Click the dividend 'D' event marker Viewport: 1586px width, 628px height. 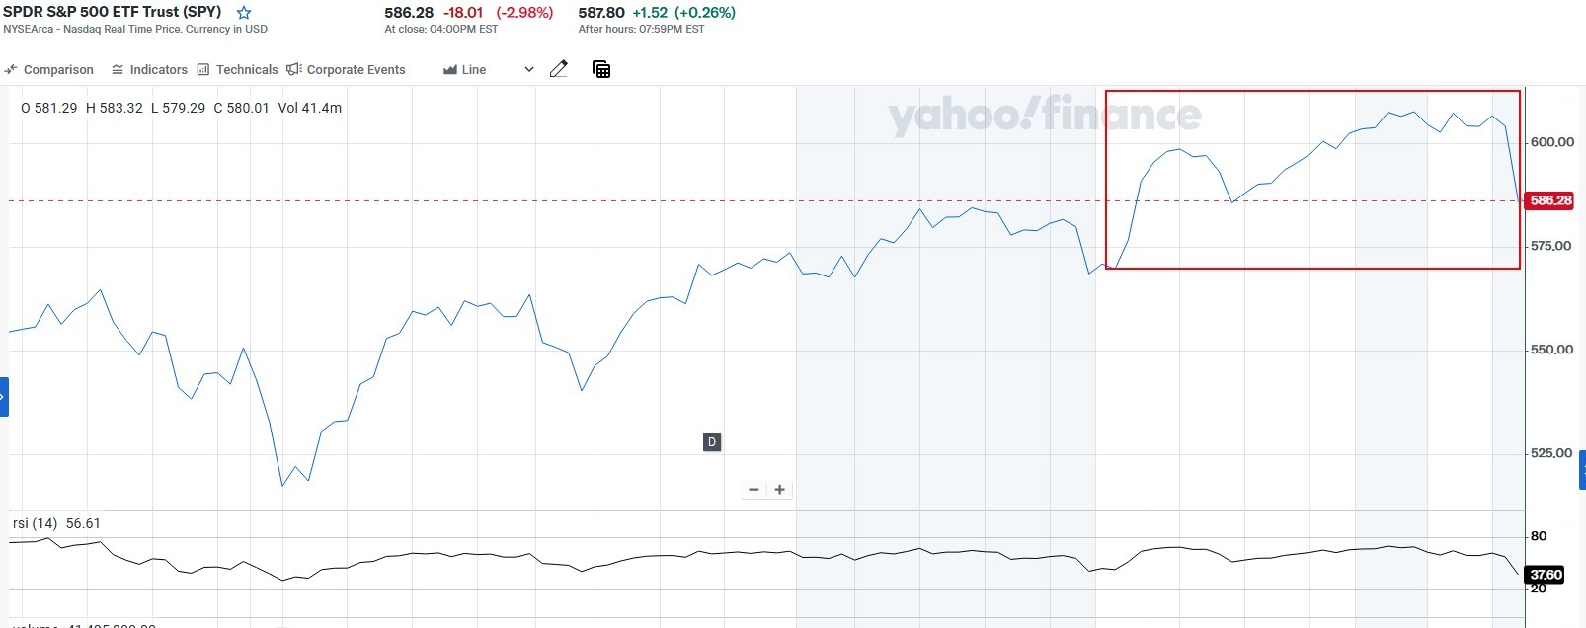click(x=712, y=442)
